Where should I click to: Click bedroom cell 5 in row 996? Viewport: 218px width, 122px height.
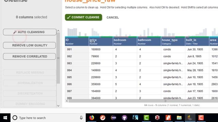(125, 84)
